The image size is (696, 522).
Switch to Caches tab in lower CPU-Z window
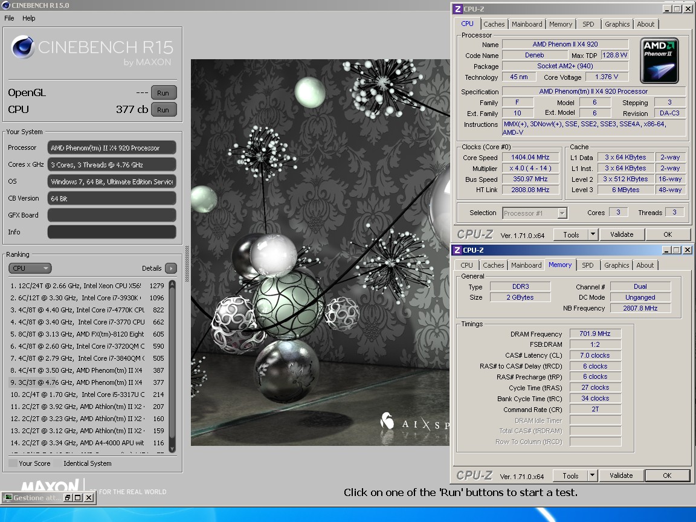click(x=493, y=265)
